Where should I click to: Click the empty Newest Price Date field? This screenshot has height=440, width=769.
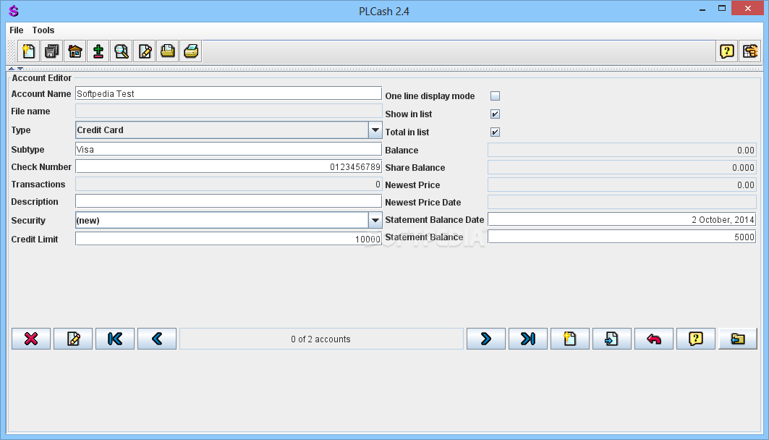[x=622, y=202]
